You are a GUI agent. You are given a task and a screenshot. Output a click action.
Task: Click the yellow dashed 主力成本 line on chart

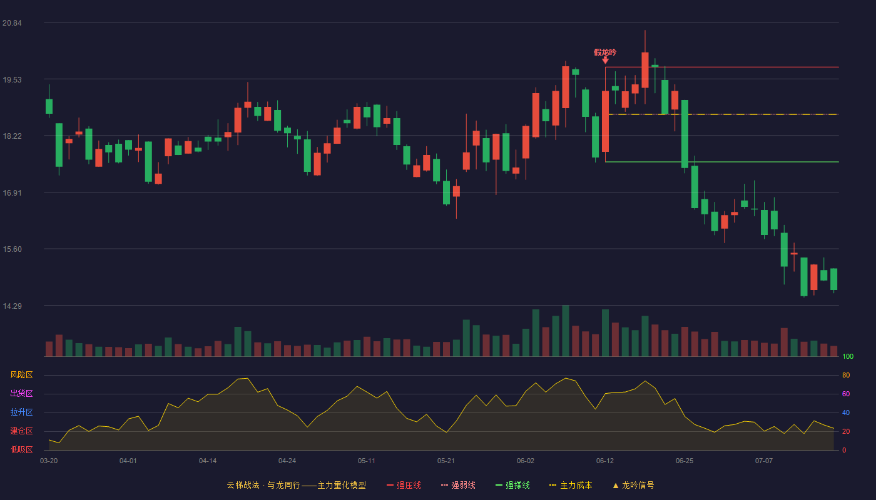pyautogui.click(x=722, y=114)
